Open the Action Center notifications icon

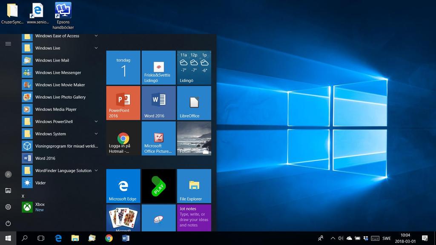(425, 238)
